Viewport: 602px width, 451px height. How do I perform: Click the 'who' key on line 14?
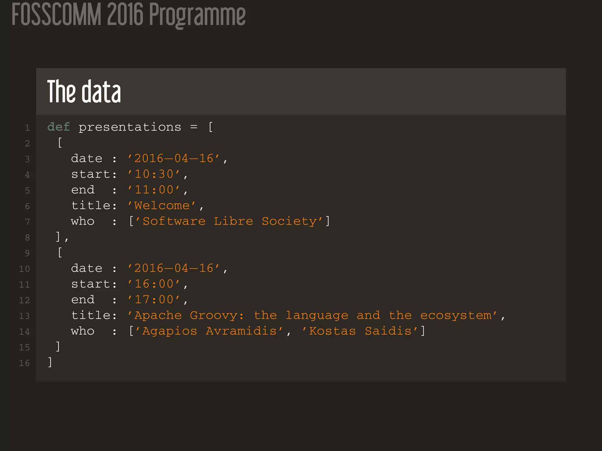click(x=83, y=331)
